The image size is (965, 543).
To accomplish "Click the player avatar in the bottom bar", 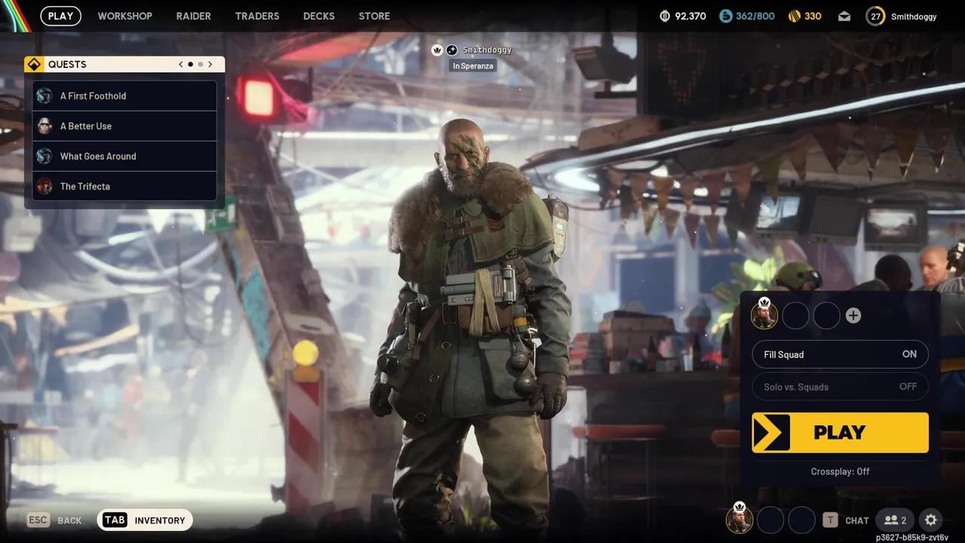I will (740, 520).
